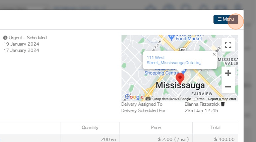Click the Price column header

(x=156, y=128)
